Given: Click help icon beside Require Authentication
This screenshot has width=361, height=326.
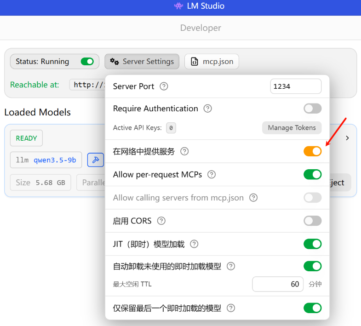Looking at the screenshot, I should click(x=207, y=109).
